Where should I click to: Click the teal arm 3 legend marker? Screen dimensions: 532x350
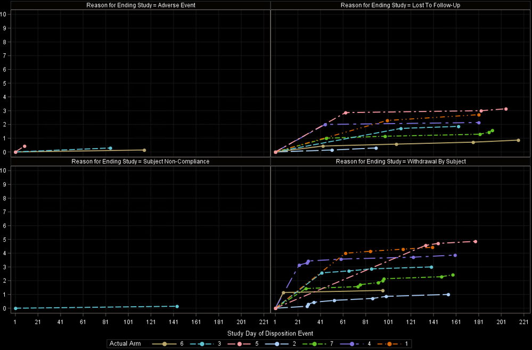[202, 344]
